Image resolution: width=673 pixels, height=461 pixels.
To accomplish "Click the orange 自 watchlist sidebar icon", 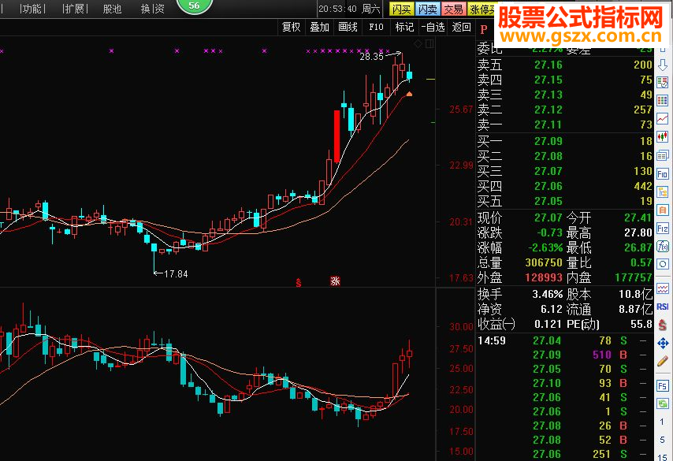I will pyautogui.click(x=663, y=210).
